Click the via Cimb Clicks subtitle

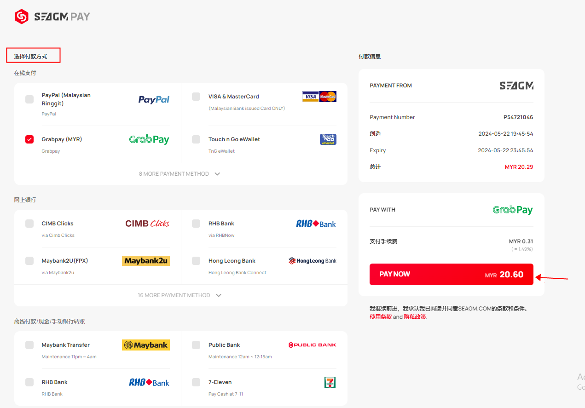click(58, 236)
